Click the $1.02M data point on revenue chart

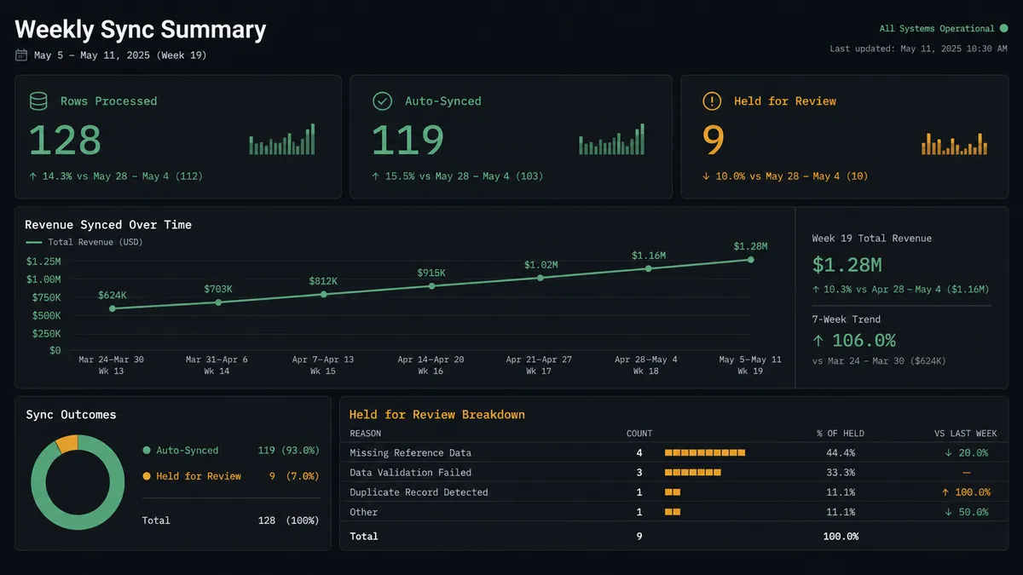(x=540, y=278)
